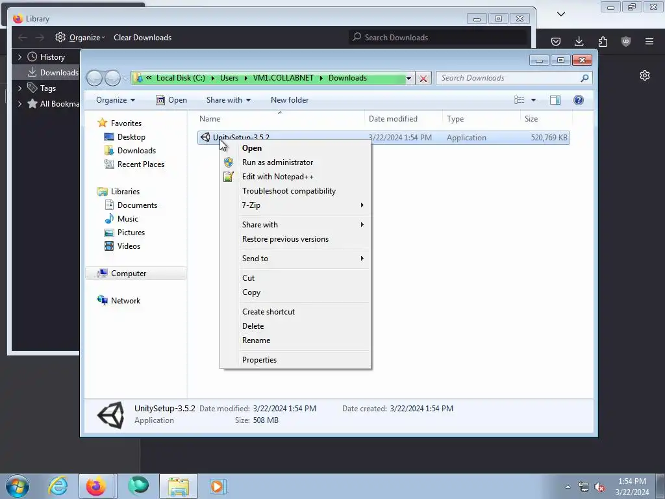The height and width of the screenshot is (499, 665).
Task: Open the Share with toolbar dropdown
Action: tap(229, 100)
